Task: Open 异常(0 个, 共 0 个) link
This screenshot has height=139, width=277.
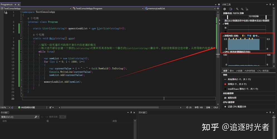Action: pyautogui.click(x=237, y=84)
